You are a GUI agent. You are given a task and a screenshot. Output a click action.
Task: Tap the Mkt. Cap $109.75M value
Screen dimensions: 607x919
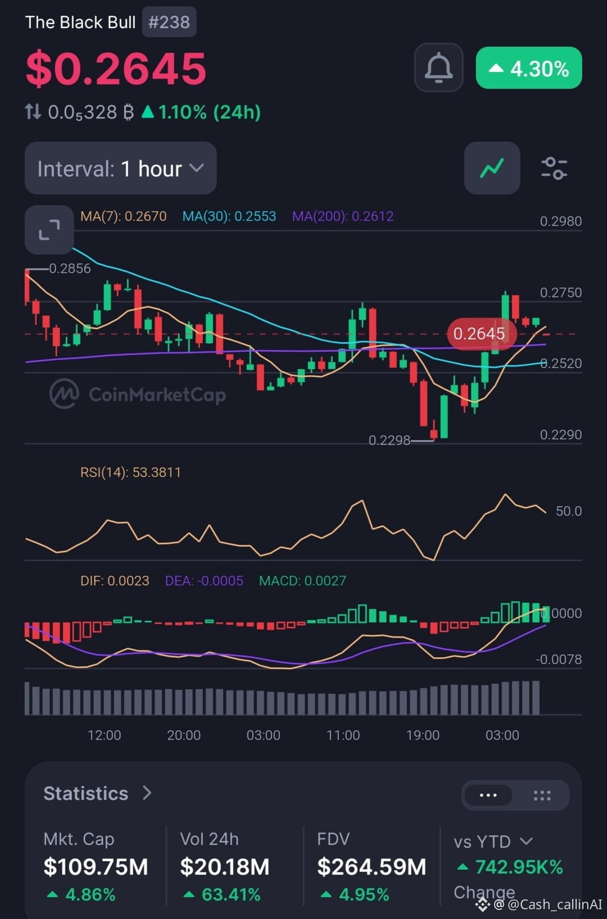96,867
